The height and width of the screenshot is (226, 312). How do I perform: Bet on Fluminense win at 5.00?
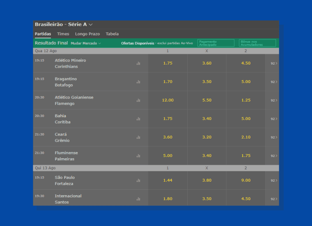[167, 156]
